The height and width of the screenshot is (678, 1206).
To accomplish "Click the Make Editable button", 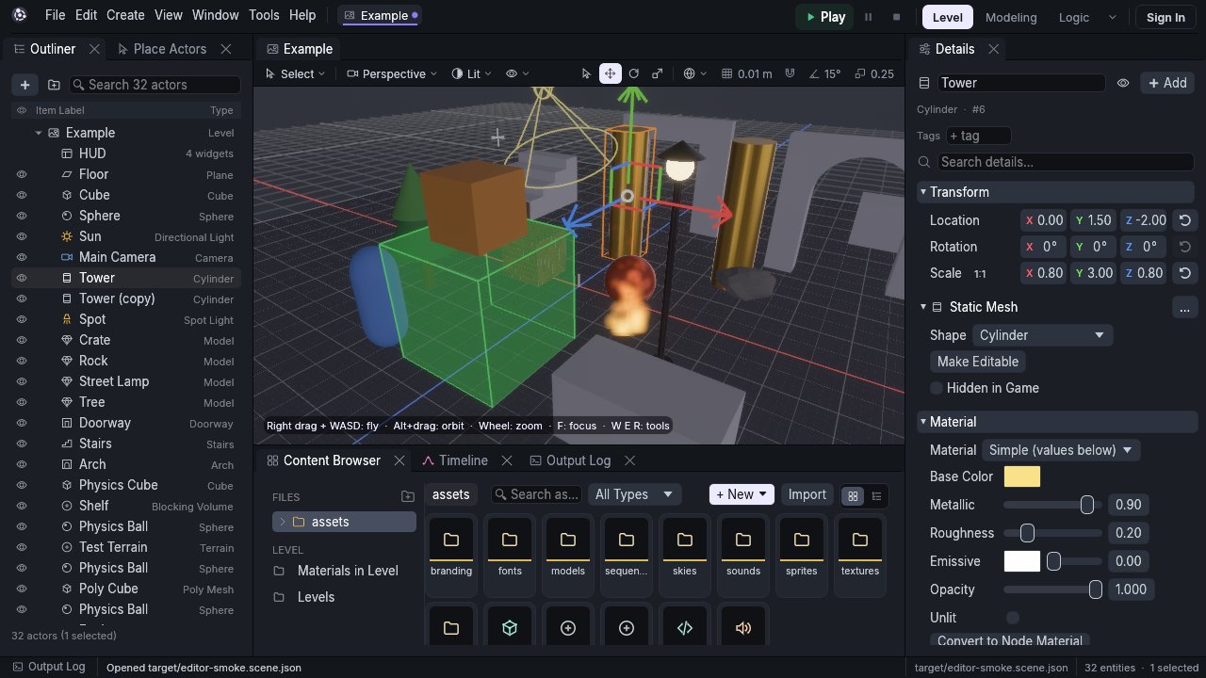I will [x=978, y=362].
